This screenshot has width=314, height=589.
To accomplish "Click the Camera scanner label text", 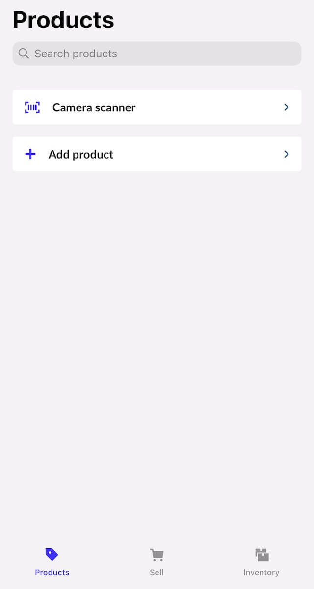I will point(94,107).
